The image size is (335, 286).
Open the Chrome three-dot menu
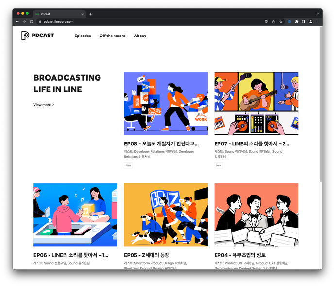pos(318,21)
